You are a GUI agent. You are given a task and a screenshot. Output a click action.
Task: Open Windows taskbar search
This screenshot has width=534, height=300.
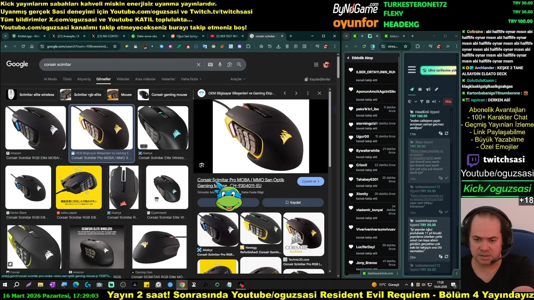click(x=17, y=285)
